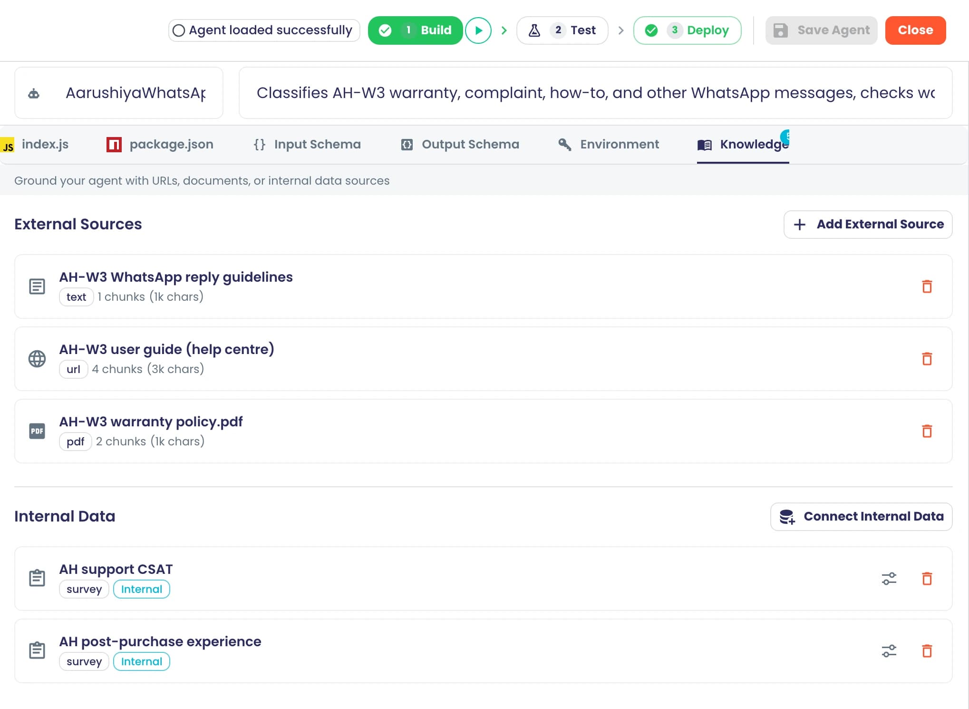Click the clipboard icon of AH support CSAT

coord(37,578)
